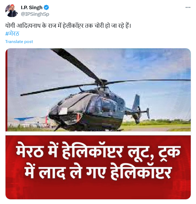Click the cloudy sky above the rotor
Image resolution: width=196 pixels, height=204 pixels.
click(130, 62)
